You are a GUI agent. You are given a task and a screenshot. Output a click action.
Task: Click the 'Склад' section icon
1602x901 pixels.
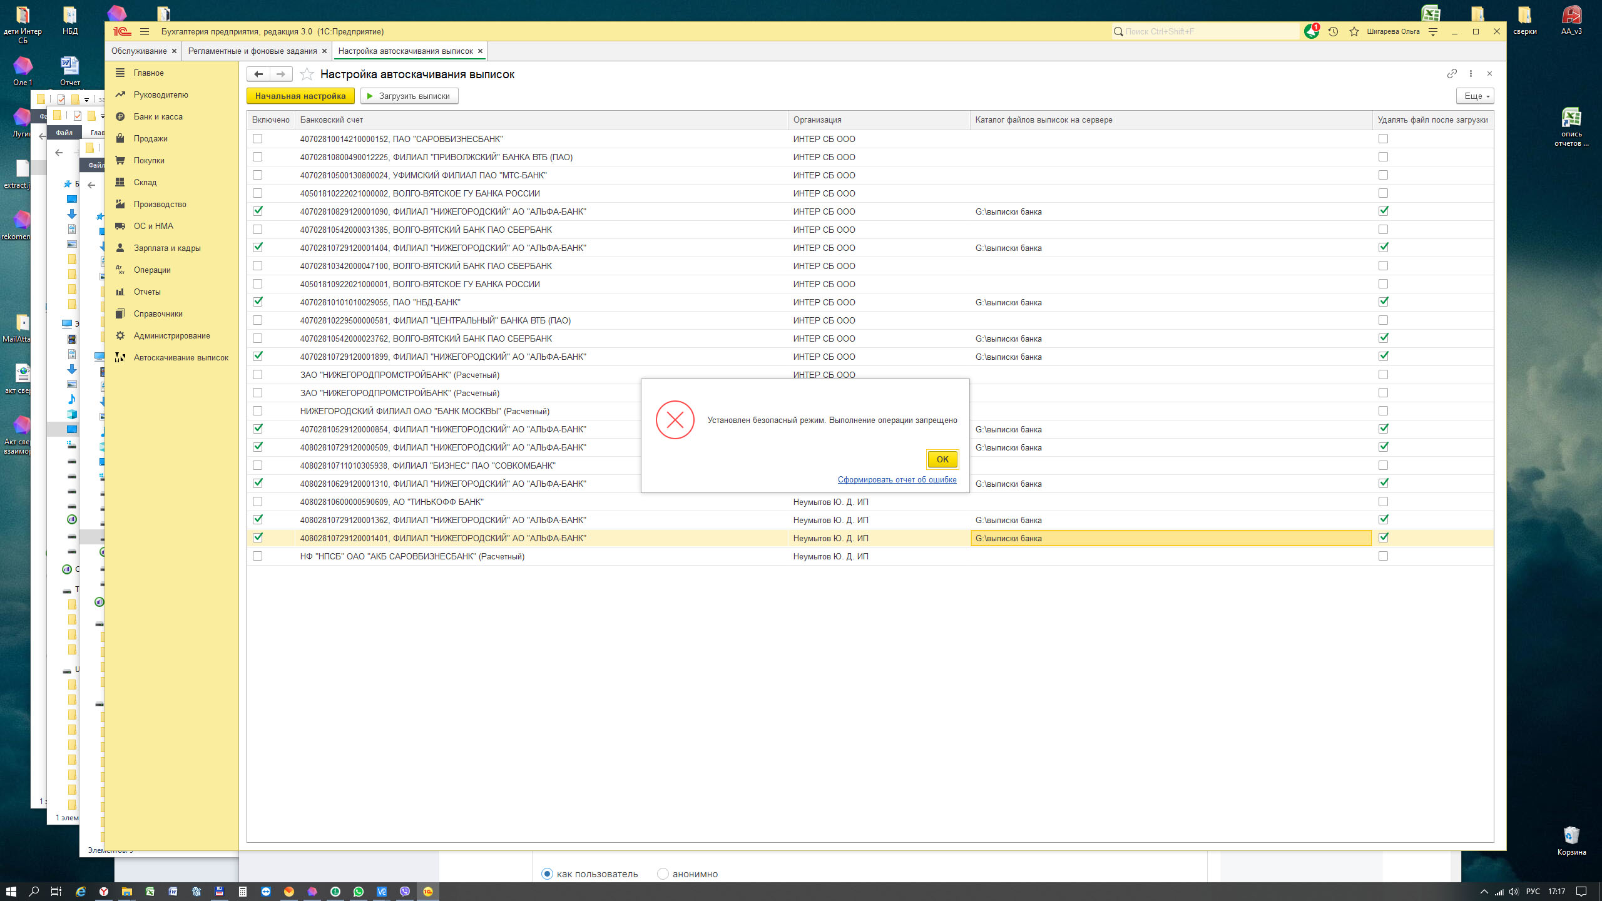pyautogui.click(x=120, y=182)
